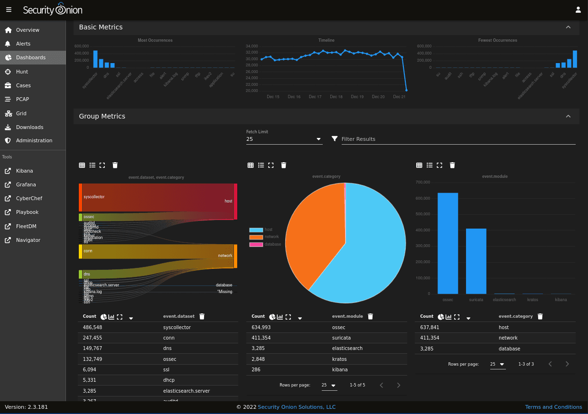Open the Grid page
This screenshot has width=588, height=414.
coord(33,113)
